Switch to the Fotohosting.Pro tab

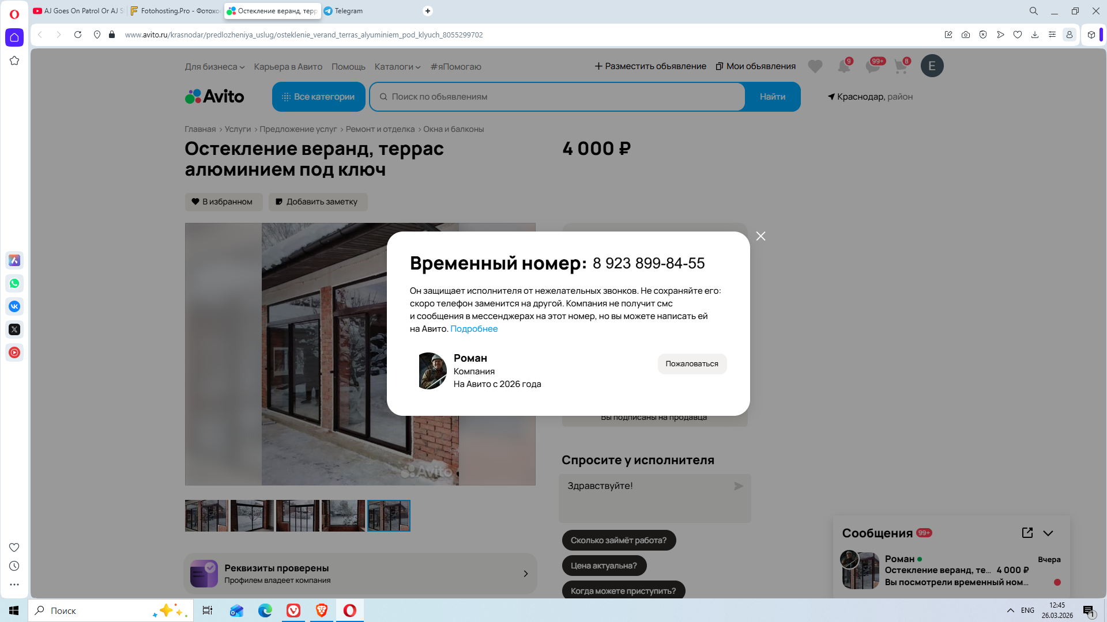pos(175,11)
